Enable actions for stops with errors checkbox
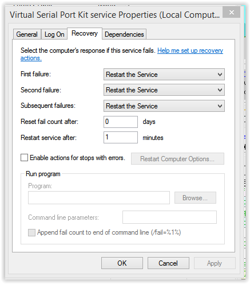The height and width of the screenshot is (284, 250). coord(24,158)
